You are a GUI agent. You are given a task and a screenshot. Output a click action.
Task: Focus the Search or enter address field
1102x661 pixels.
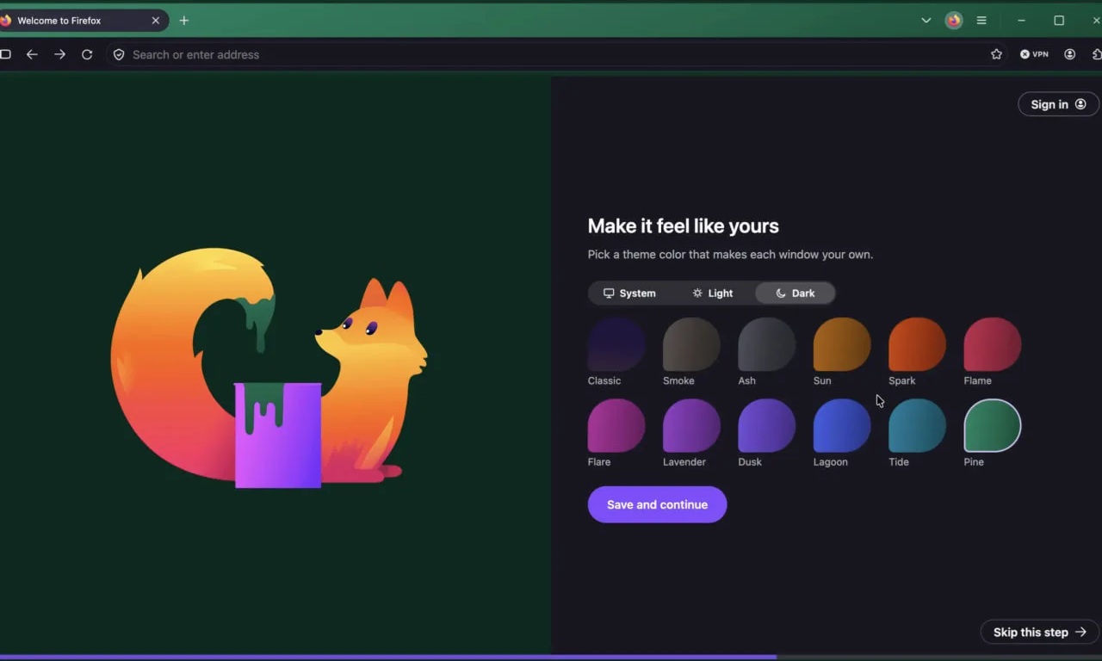(555, 54)
